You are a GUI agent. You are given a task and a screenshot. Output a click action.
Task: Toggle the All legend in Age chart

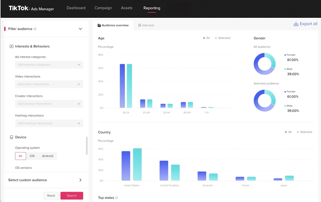(x=207, y=38)
